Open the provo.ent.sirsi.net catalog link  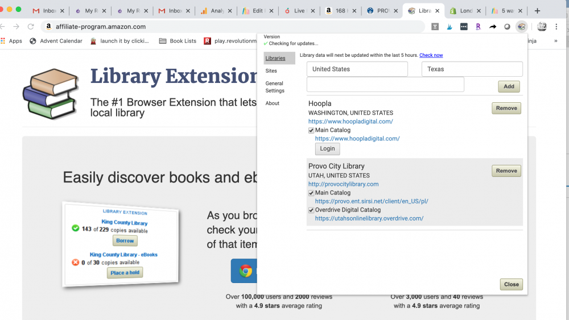371,201
